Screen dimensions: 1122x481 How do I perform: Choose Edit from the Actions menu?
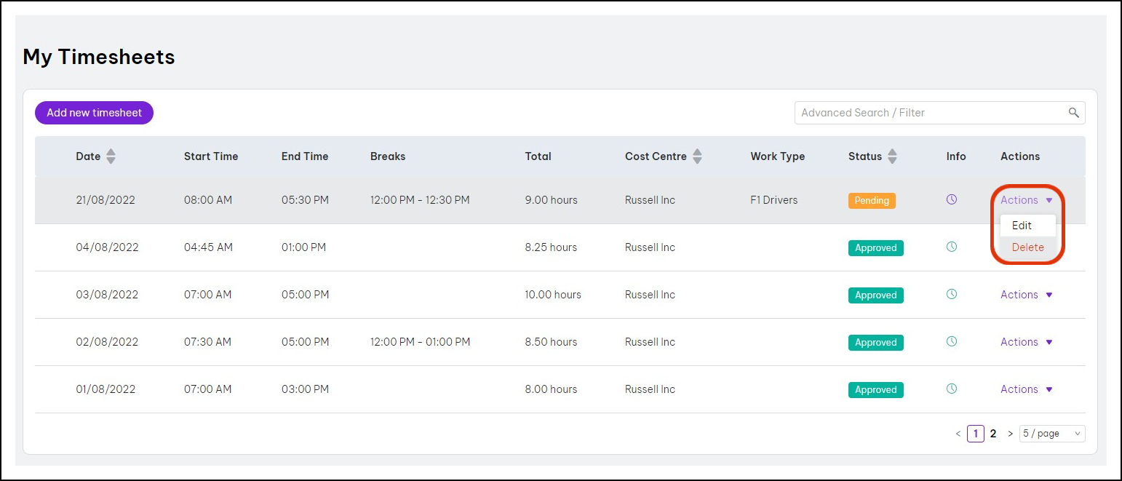pos(1022,226)
